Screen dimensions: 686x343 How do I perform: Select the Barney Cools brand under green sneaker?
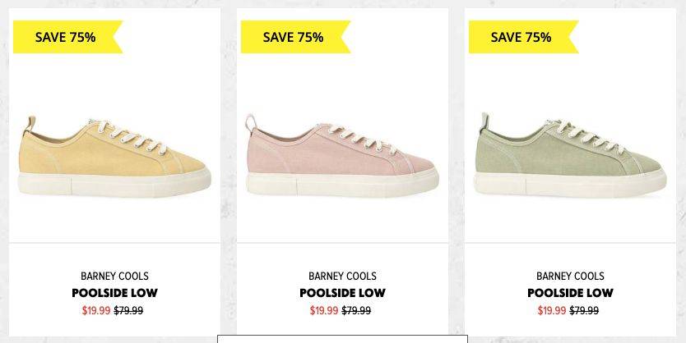pyautogui.click(x=571, y=277)
